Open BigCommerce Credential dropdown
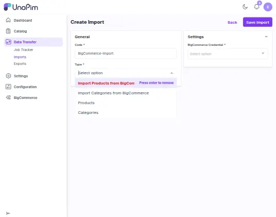 (228, 54)
